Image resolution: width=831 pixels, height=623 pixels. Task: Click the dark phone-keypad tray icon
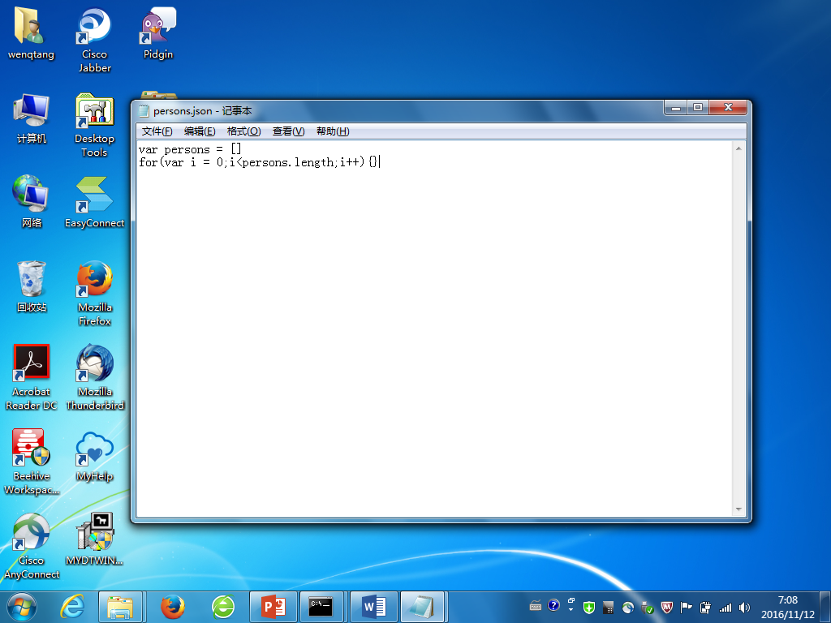point(608,607)
